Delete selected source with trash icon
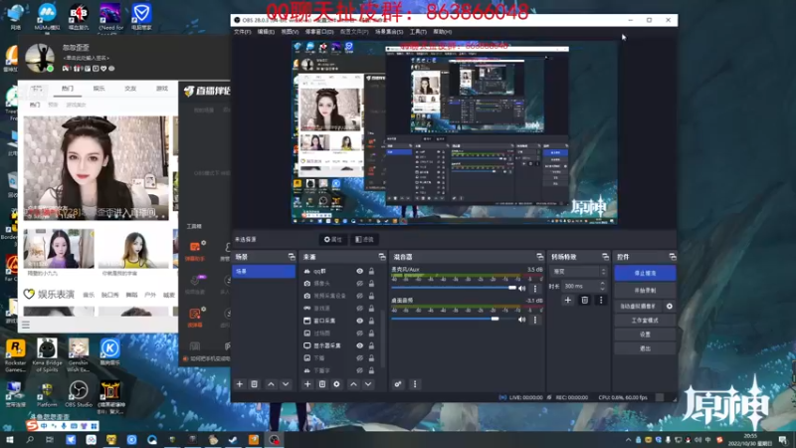 coord(321,384)
